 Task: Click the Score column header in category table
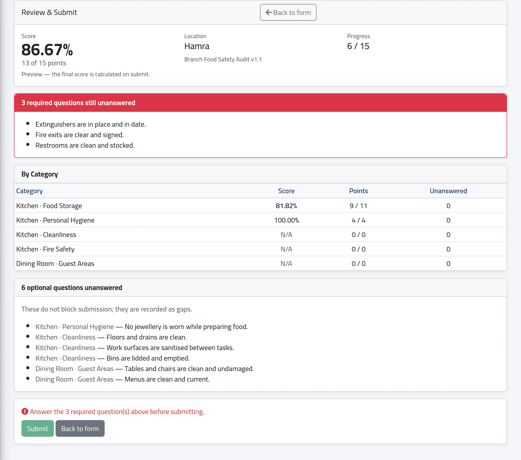[286, 191]
